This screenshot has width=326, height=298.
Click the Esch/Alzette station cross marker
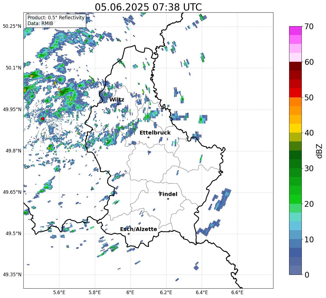pyautogui.click(x=129, y=234)
